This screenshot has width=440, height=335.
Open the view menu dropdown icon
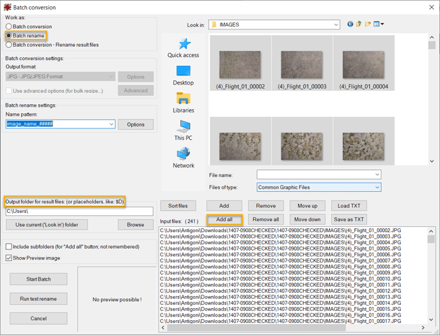tap(379, 24)
